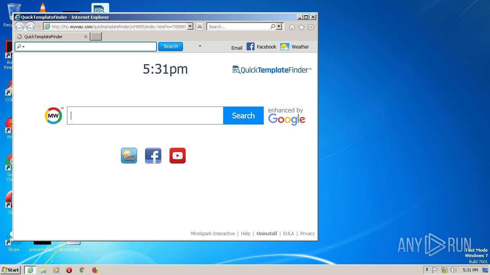
Task: Click the taskbar clock showing 5:31 PM
Action: coord(470,270)
